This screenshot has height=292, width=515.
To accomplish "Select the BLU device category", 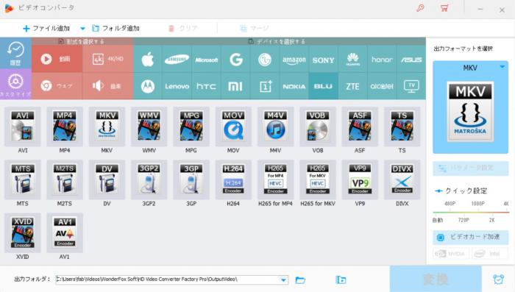I will (323, 86).
